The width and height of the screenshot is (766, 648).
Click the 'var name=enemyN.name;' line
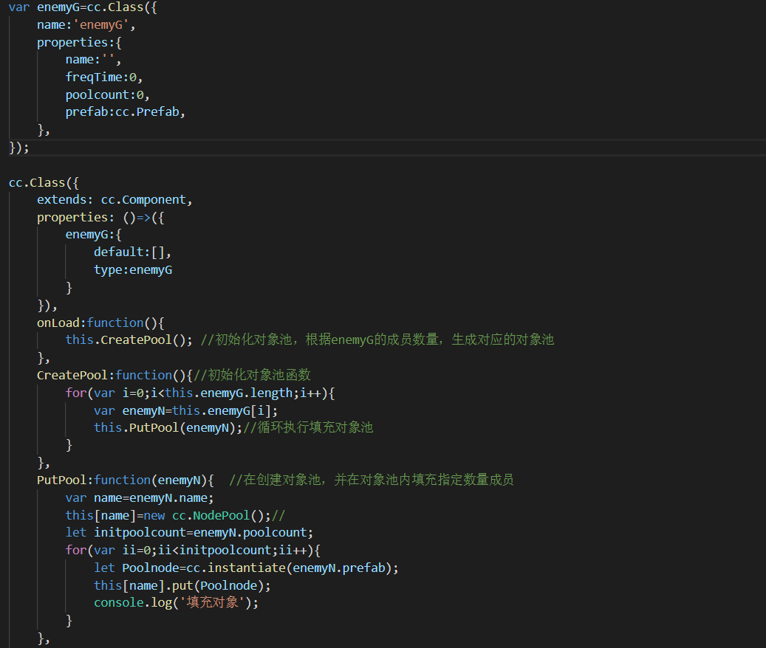click(140, 497)
